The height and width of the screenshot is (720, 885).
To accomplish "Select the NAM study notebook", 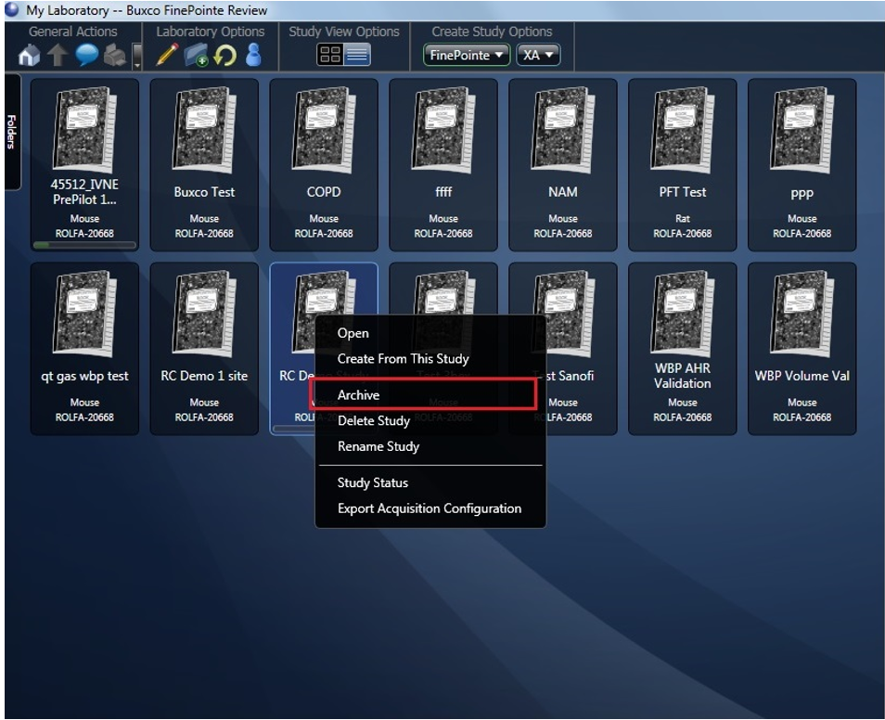I will click(563, 164).
